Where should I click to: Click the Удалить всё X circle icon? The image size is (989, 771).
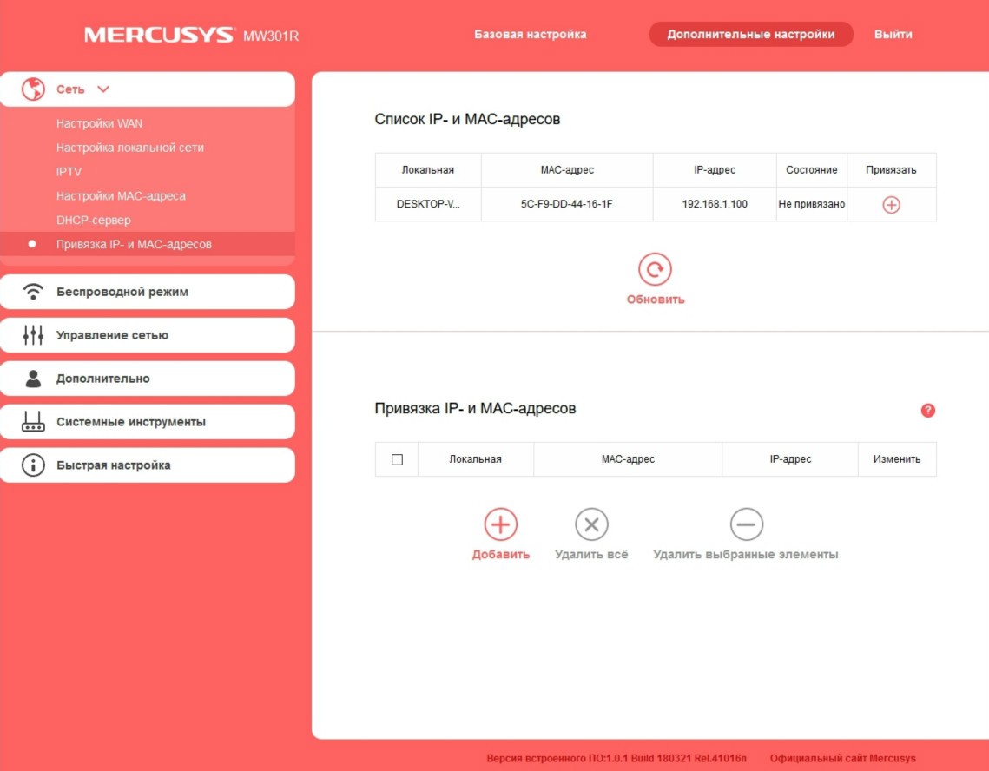tap(591, 524)
